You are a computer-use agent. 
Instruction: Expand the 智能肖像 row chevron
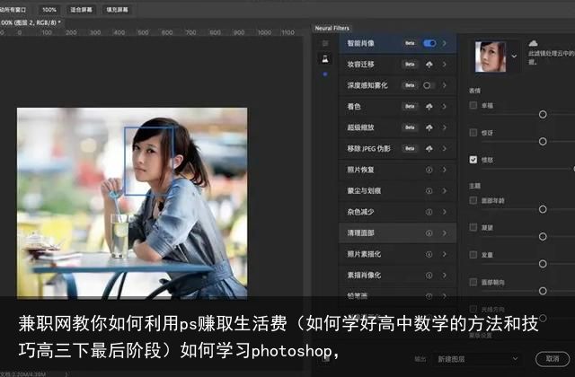445,43
